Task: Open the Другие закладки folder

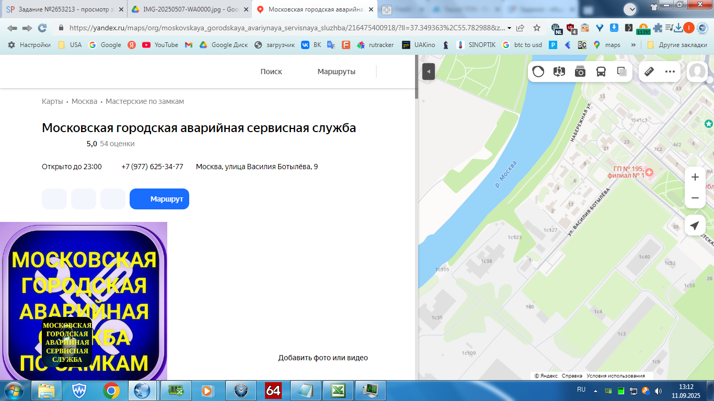Action: click(x=677, y=45)
